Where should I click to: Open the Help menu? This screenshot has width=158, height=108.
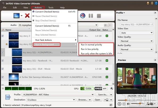point(62,7)
